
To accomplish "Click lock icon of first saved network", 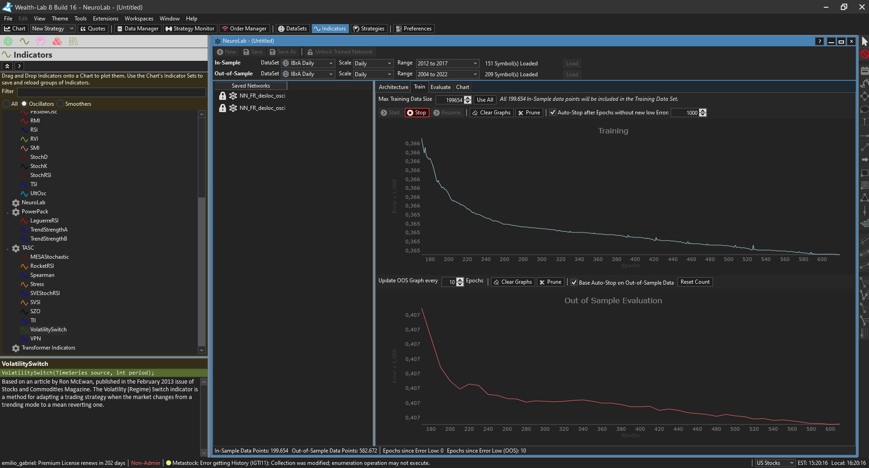I will pyautogui.click(x=222, y=96).
